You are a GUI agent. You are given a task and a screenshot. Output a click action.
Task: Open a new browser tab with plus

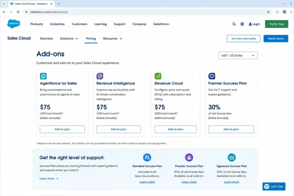tap(59, 3)
